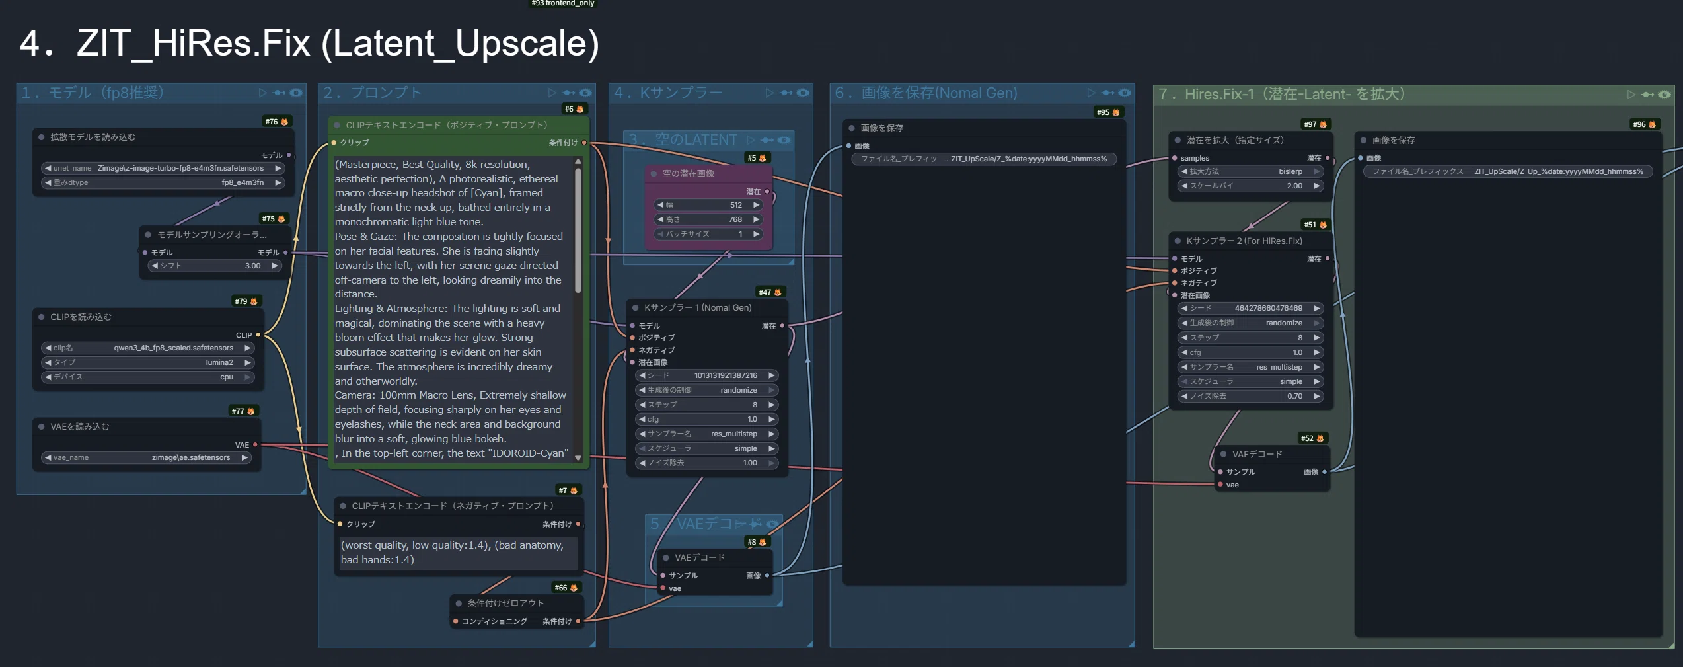Toggle eye icon of '6. 画像を保存' group
This screenshot has width=1683, height=667.
[1124, 93]
